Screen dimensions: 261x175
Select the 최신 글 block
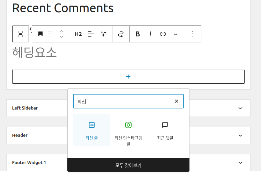[x=91, y=130]
